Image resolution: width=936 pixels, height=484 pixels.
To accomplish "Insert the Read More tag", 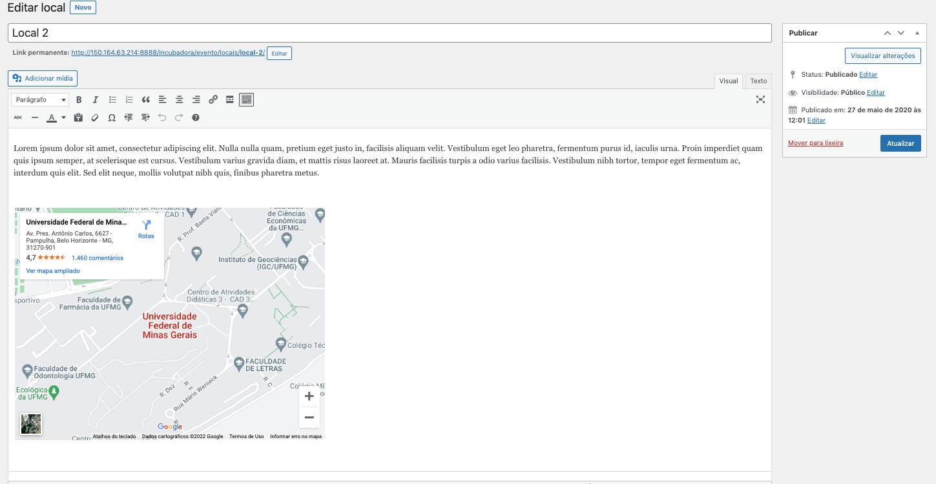I will (x=230, y=100).
